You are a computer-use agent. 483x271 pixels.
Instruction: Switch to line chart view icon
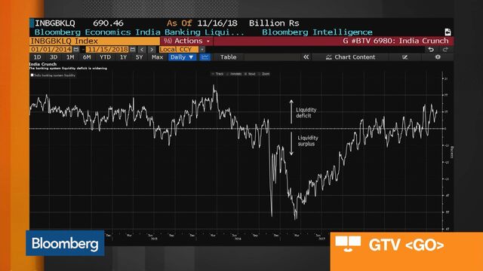205,57
